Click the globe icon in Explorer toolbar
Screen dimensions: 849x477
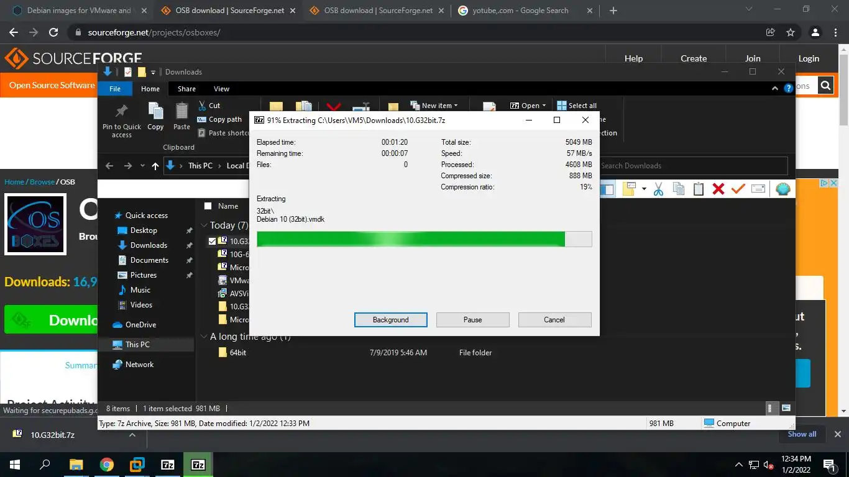pos(783,189)
